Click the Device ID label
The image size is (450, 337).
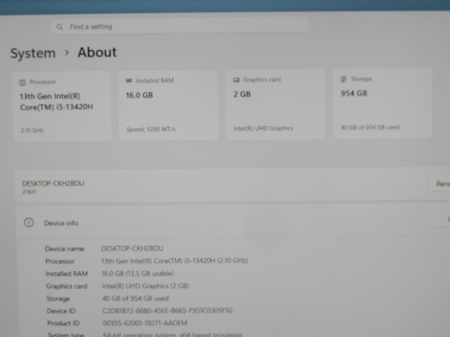point(61,311)
